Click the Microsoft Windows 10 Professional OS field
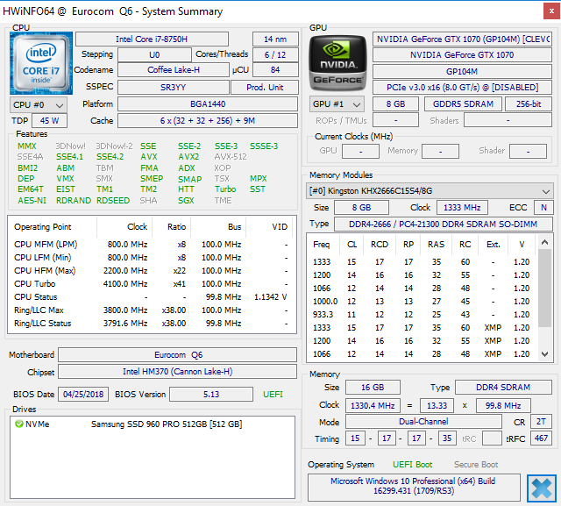This screenshot has width=561, height=506. click(x=414, y=487)
